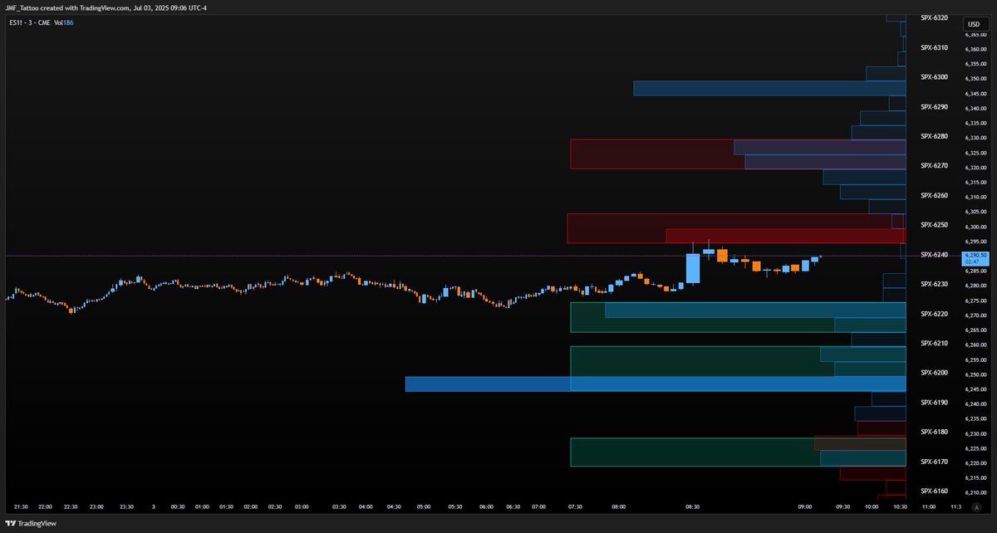Select the SPX-6240 level label
This screenshot has width=997, height=533.
(x=935, y=254)
